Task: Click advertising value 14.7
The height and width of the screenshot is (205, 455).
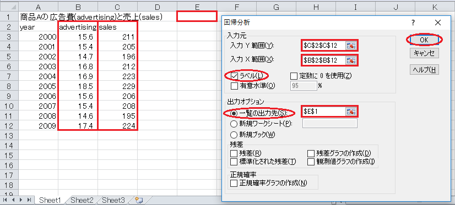Action: [78, 57]
